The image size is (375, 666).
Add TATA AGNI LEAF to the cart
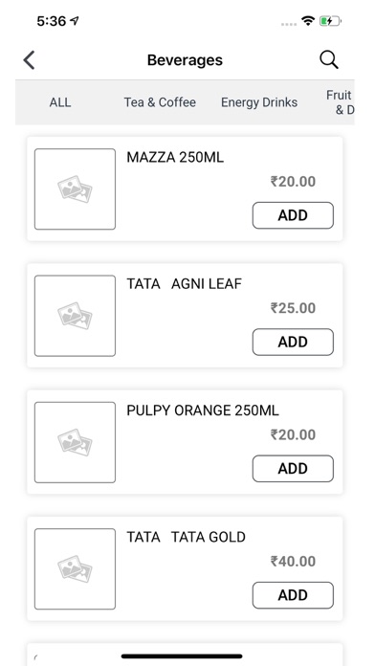(293, 342)
